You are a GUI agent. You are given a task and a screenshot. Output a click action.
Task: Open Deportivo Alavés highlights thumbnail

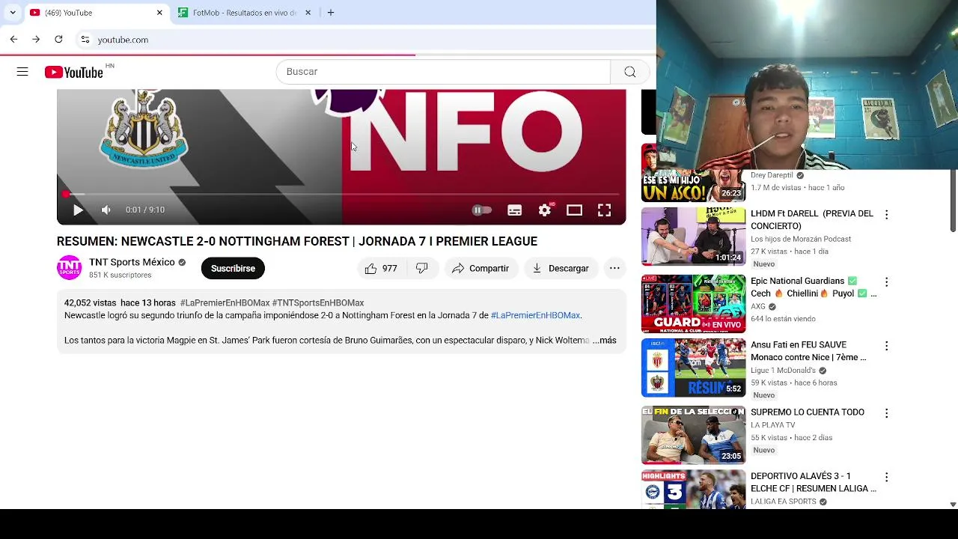tap(693, 490)
